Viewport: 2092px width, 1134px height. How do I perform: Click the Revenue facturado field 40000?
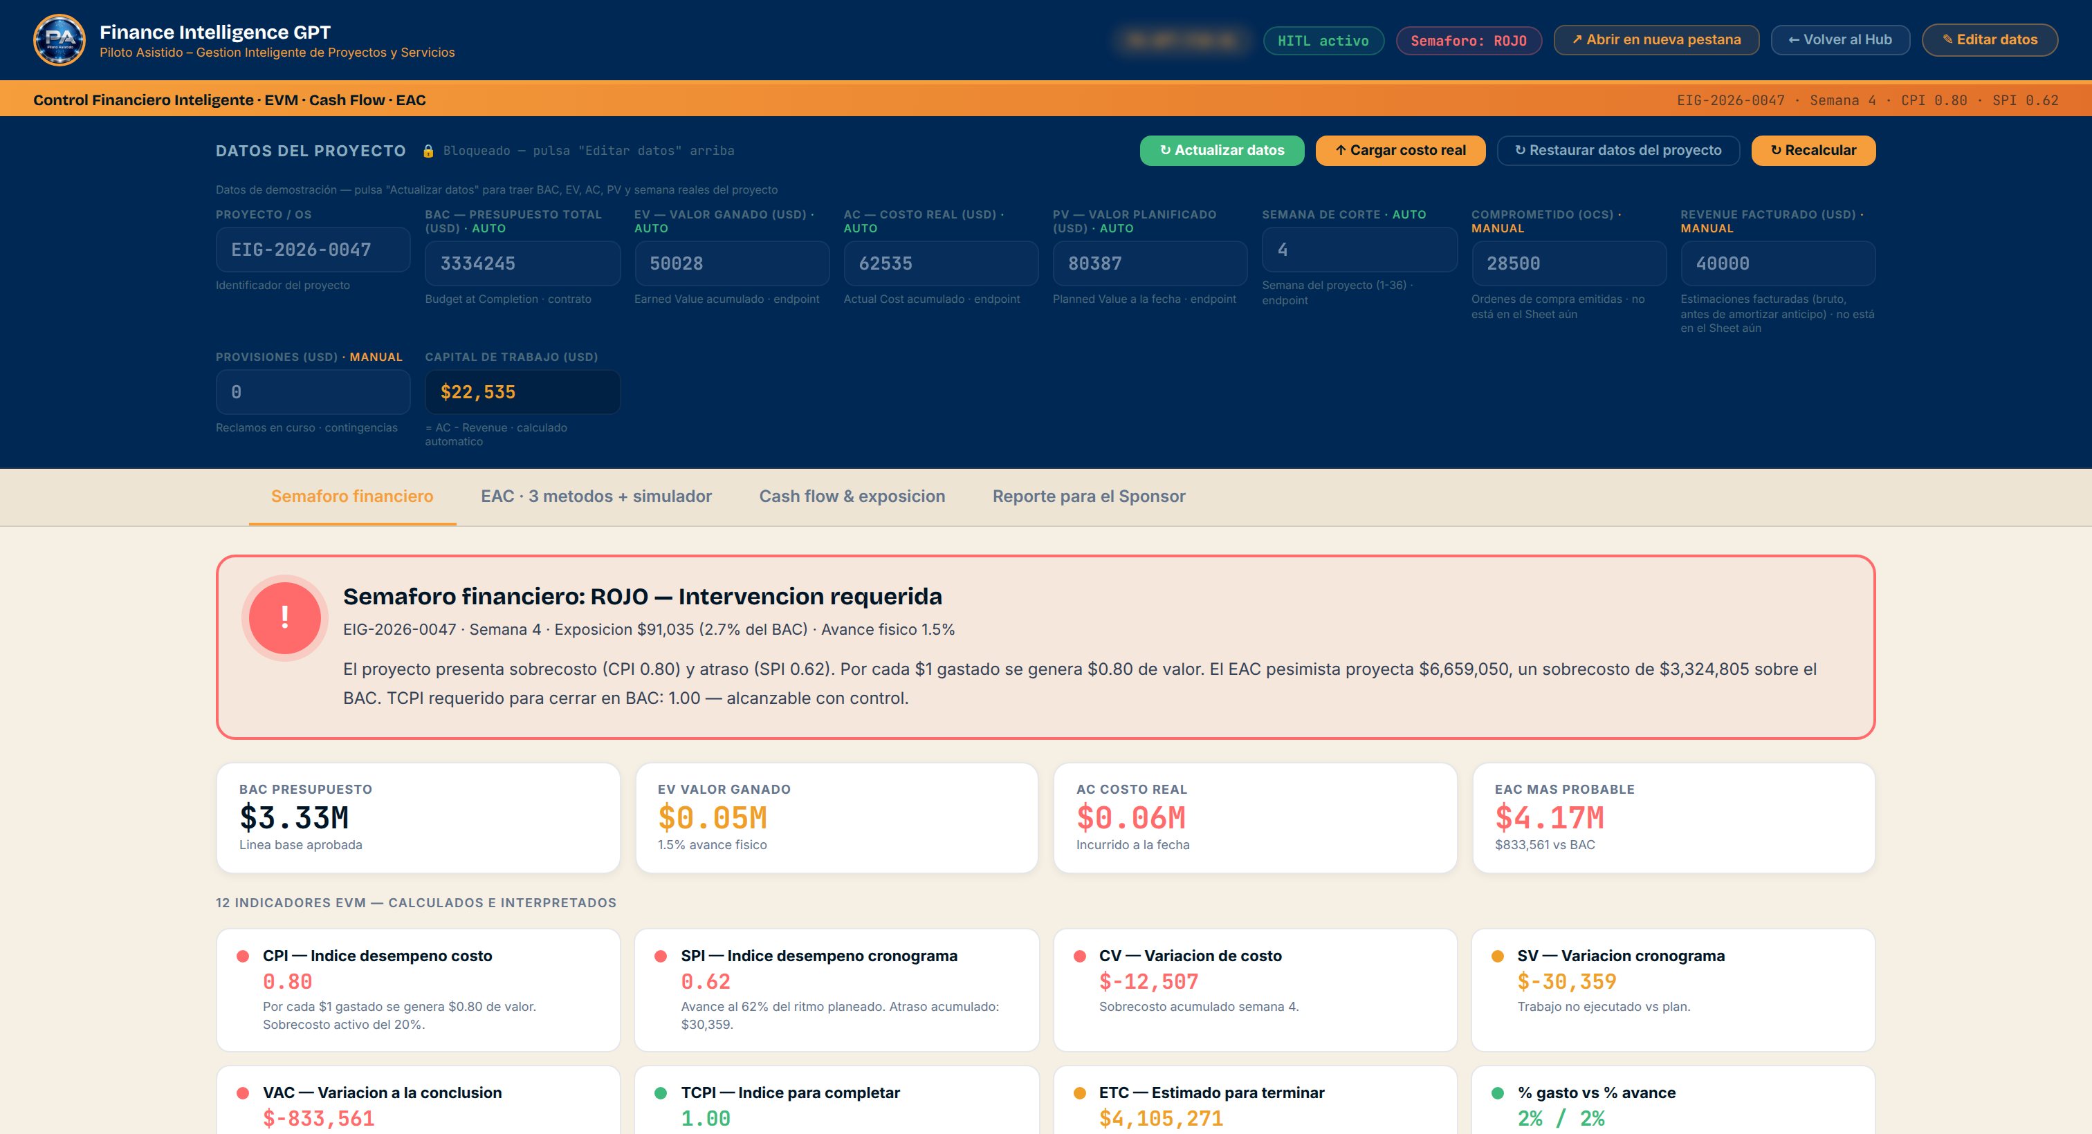tap(1778, 264)
